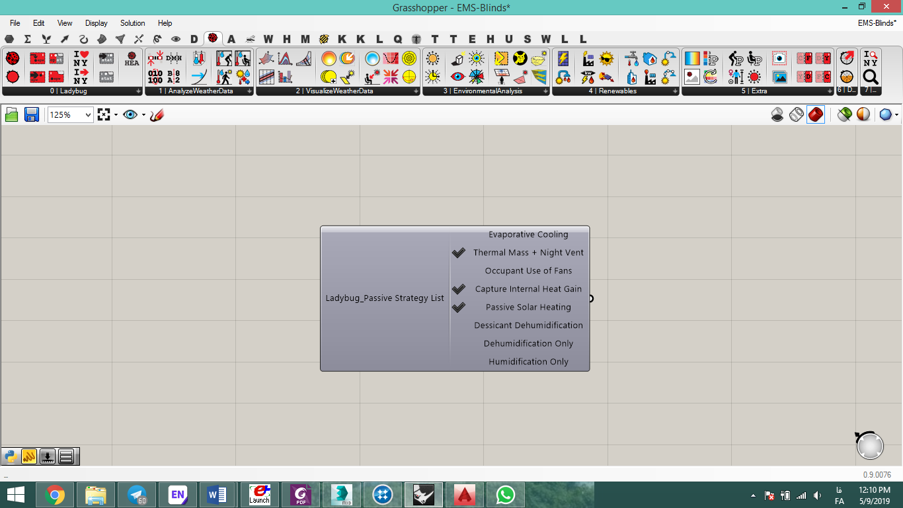Screen dimensions: 903x508
Task: Select the sun with sunglasses icon
Action: pyautogui.click(x=606, y=58)
